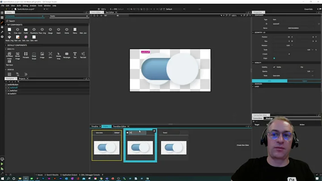Collapse the BASIC components group
Image resolution: width=322 pixels, height=181 pixels.
pyautogui.click(x=6, y=49)
